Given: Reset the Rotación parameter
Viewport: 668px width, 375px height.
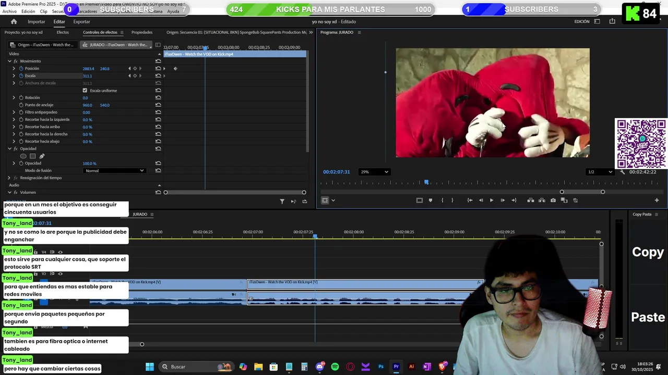Looking at the screenshot, I should tap(158, 97).
